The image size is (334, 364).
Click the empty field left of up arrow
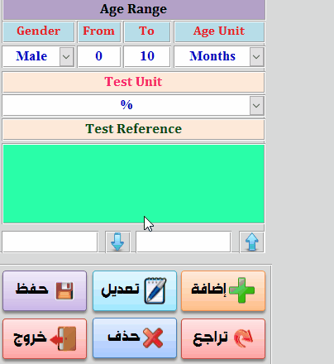[x=184, y=242]
